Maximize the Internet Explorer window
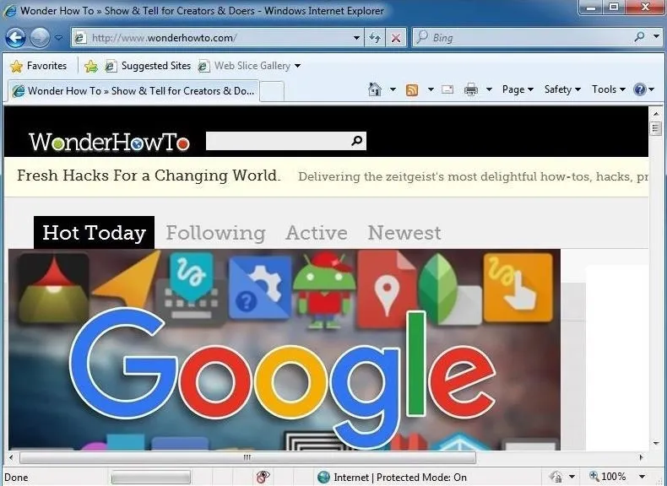This screenshot has height=486, width=667. [614, 8]
